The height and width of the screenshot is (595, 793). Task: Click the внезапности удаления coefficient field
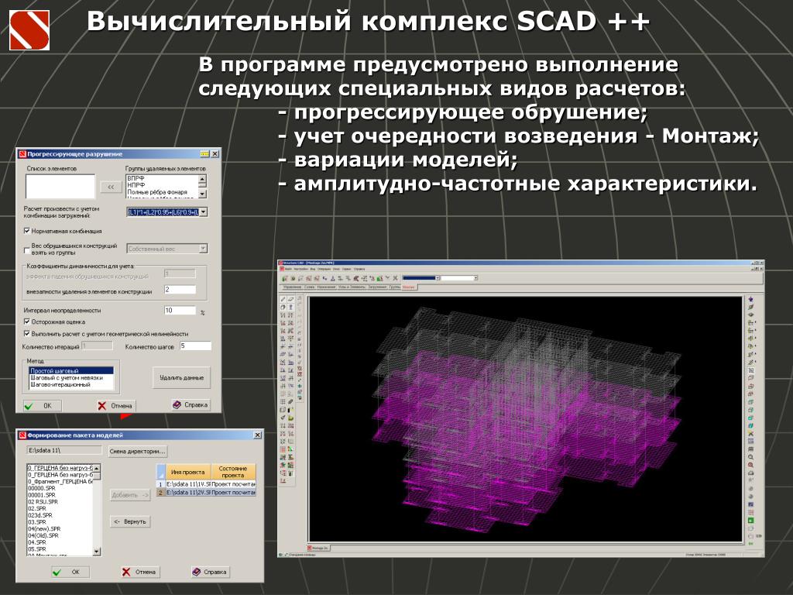(x=180, y=290)
